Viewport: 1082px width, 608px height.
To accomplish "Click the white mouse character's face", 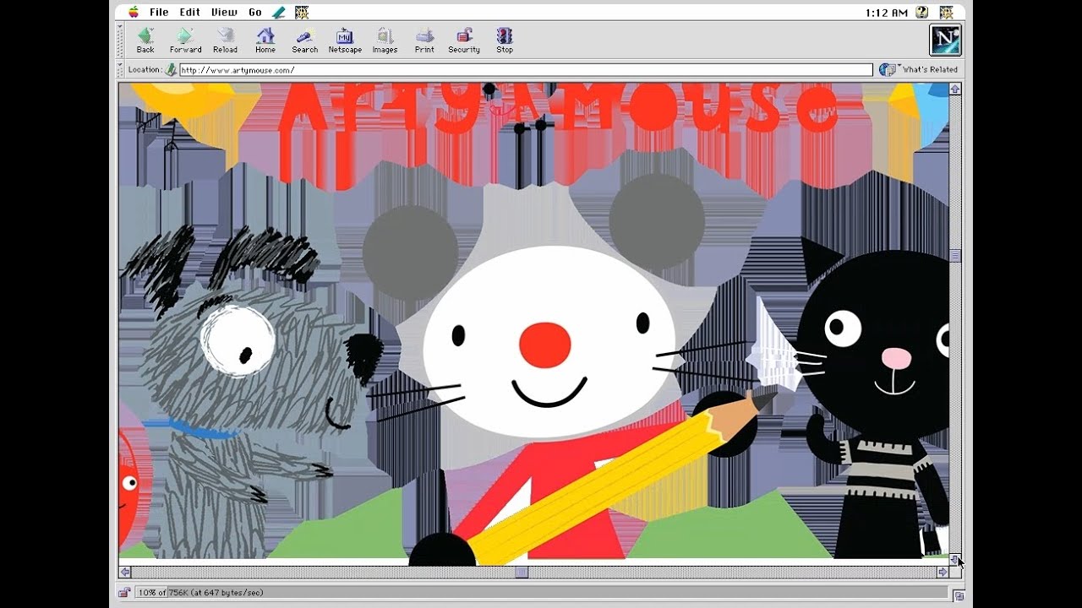I will [x=549, y=342].
